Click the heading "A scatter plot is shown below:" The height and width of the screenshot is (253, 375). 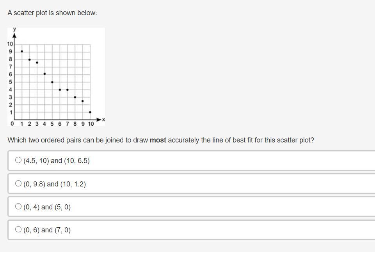point(52,13)
